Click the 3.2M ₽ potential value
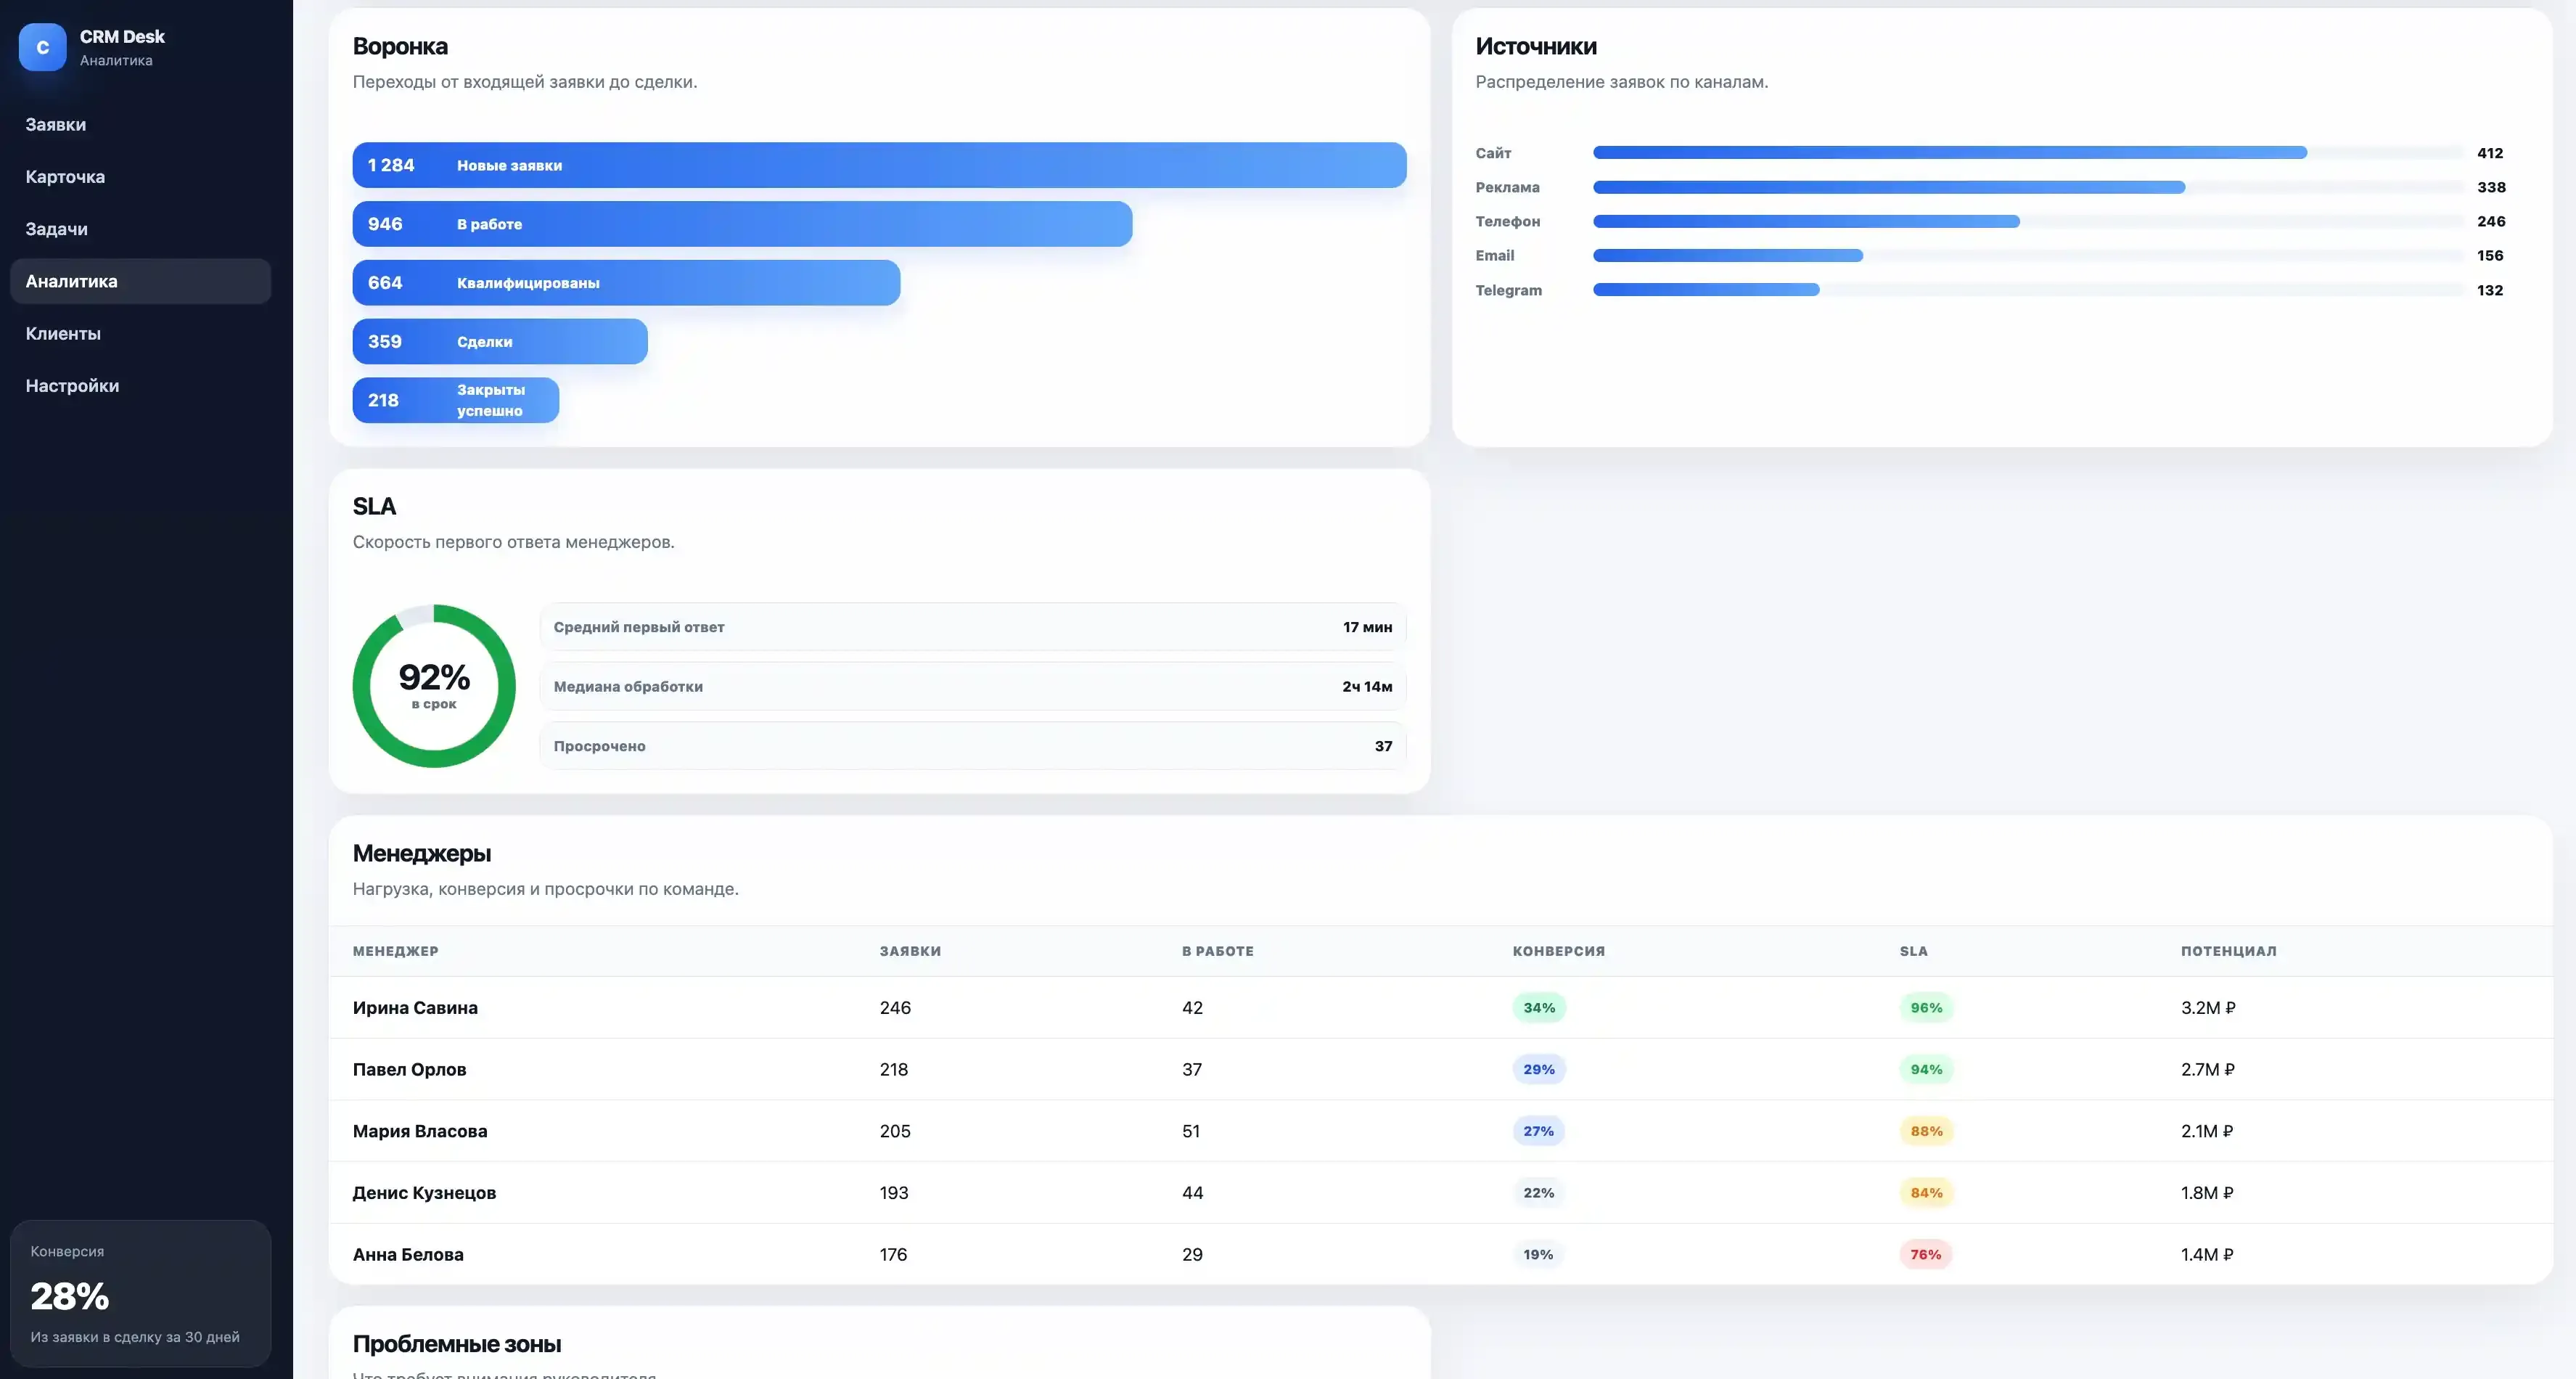Viewport: 2576px width, 1379px height. (2208, 1008)
